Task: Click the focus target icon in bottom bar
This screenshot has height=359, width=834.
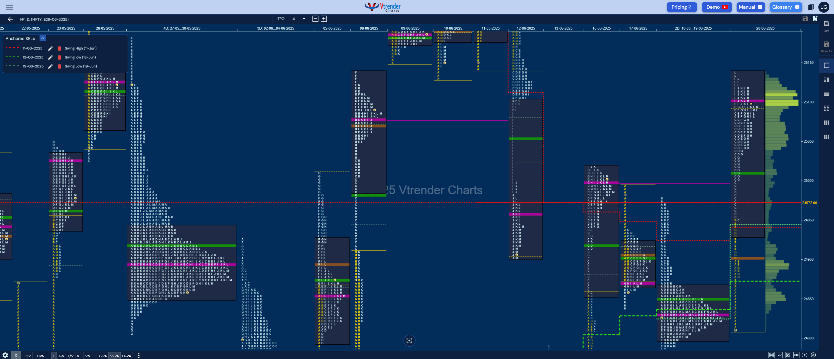Action: pos(805,355)
